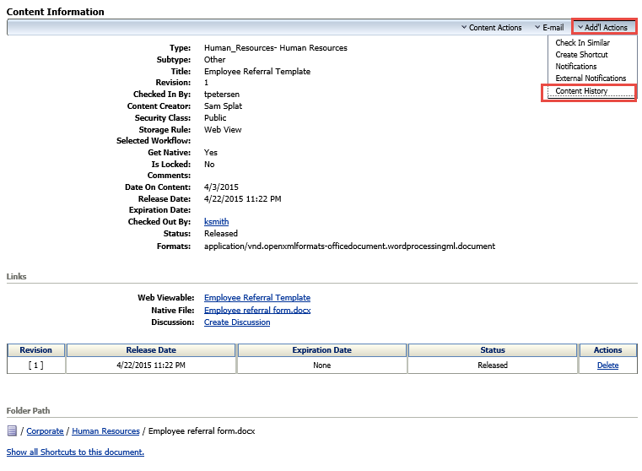
Task: Navigate to the Corporate folder link
Action: pyautogui.click(x=45, y=431)
